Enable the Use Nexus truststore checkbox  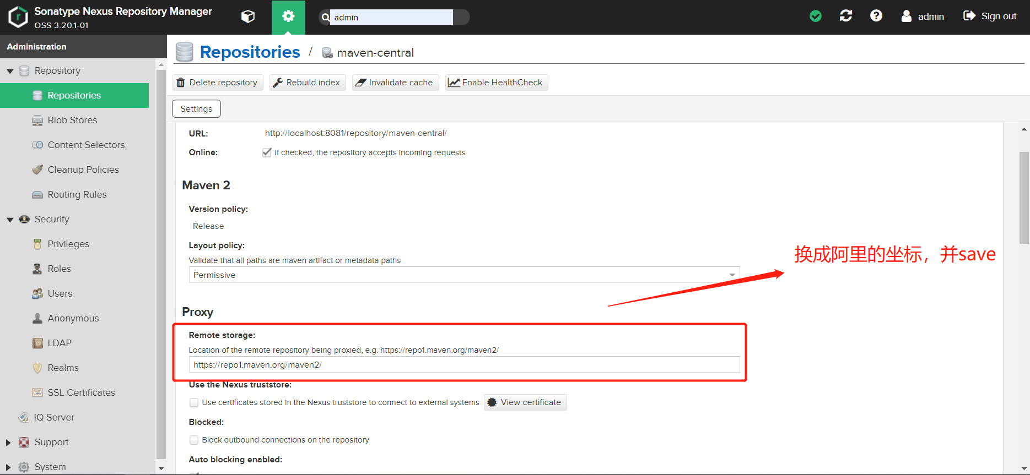pos(194,402)
